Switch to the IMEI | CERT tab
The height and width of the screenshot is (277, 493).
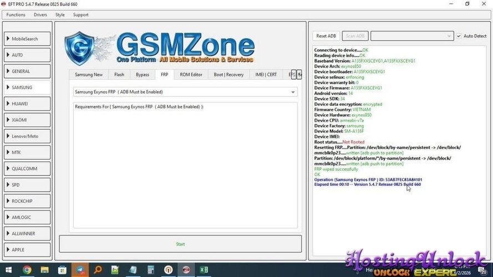(266, 75)
